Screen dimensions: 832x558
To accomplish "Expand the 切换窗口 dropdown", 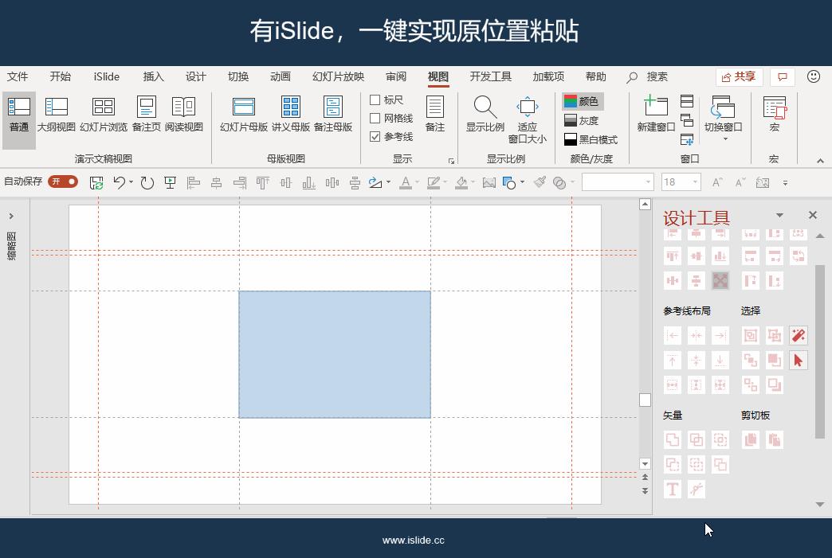I will [x=725, y=139].
